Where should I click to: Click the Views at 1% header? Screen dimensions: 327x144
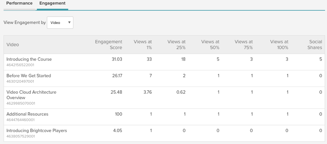[143, 45]
